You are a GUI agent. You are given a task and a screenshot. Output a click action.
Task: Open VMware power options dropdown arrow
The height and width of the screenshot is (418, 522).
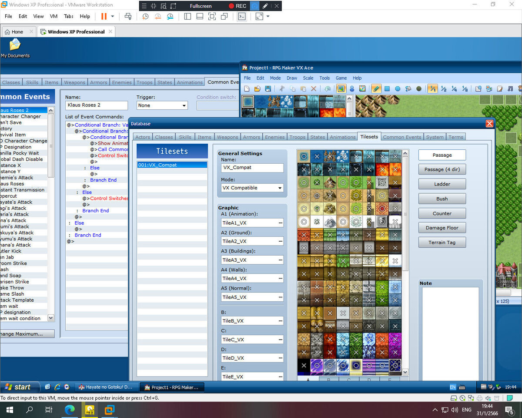click(x=113, y=16)
